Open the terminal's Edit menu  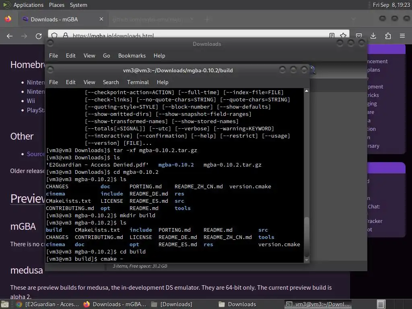(x=71, y=82)
